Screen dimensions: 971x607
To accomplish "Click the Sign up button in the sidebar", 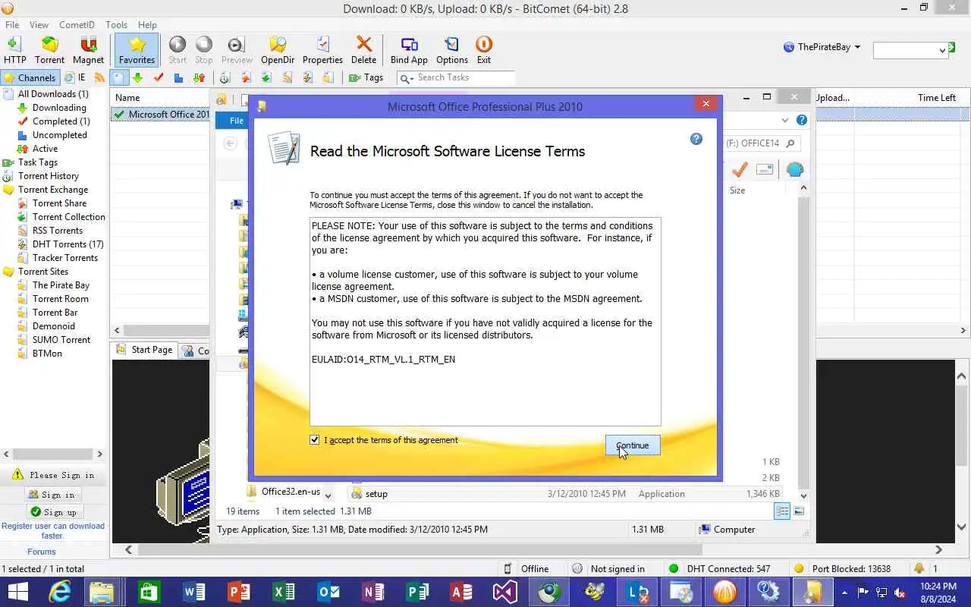I will tap(53, 512).
